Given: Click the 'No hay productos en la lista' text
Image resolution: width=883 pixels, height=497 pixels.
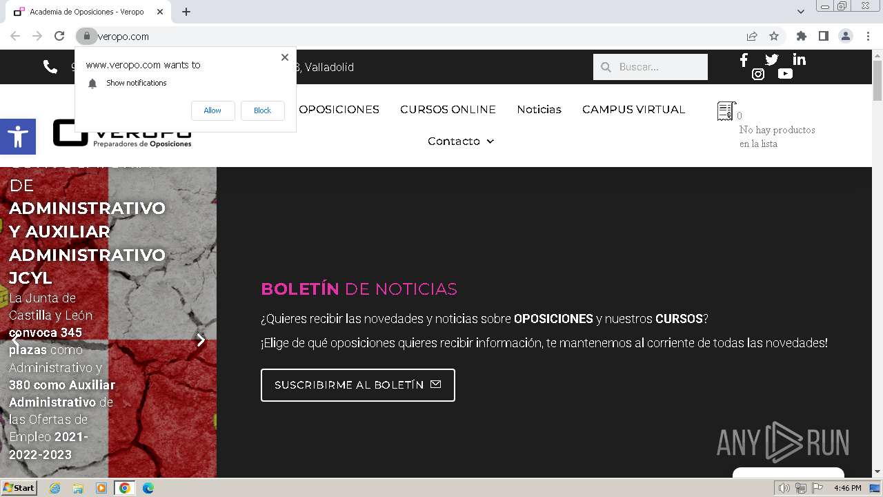Looking at the screenshot, I should pyautogui.click(x=777, y=137).
